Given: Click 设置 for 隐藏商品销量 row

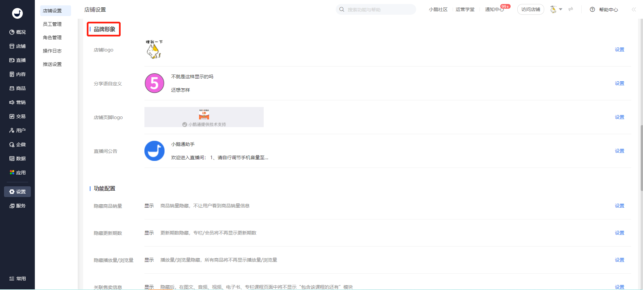Looking at the screenshot, I should click(620, 206).
